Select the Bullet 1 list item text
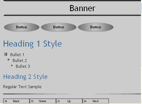 pos(17,55)
